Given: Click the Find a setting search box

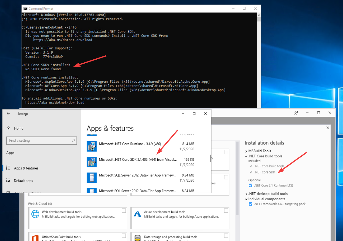Looking at the screenshot, I should (42, 141).
